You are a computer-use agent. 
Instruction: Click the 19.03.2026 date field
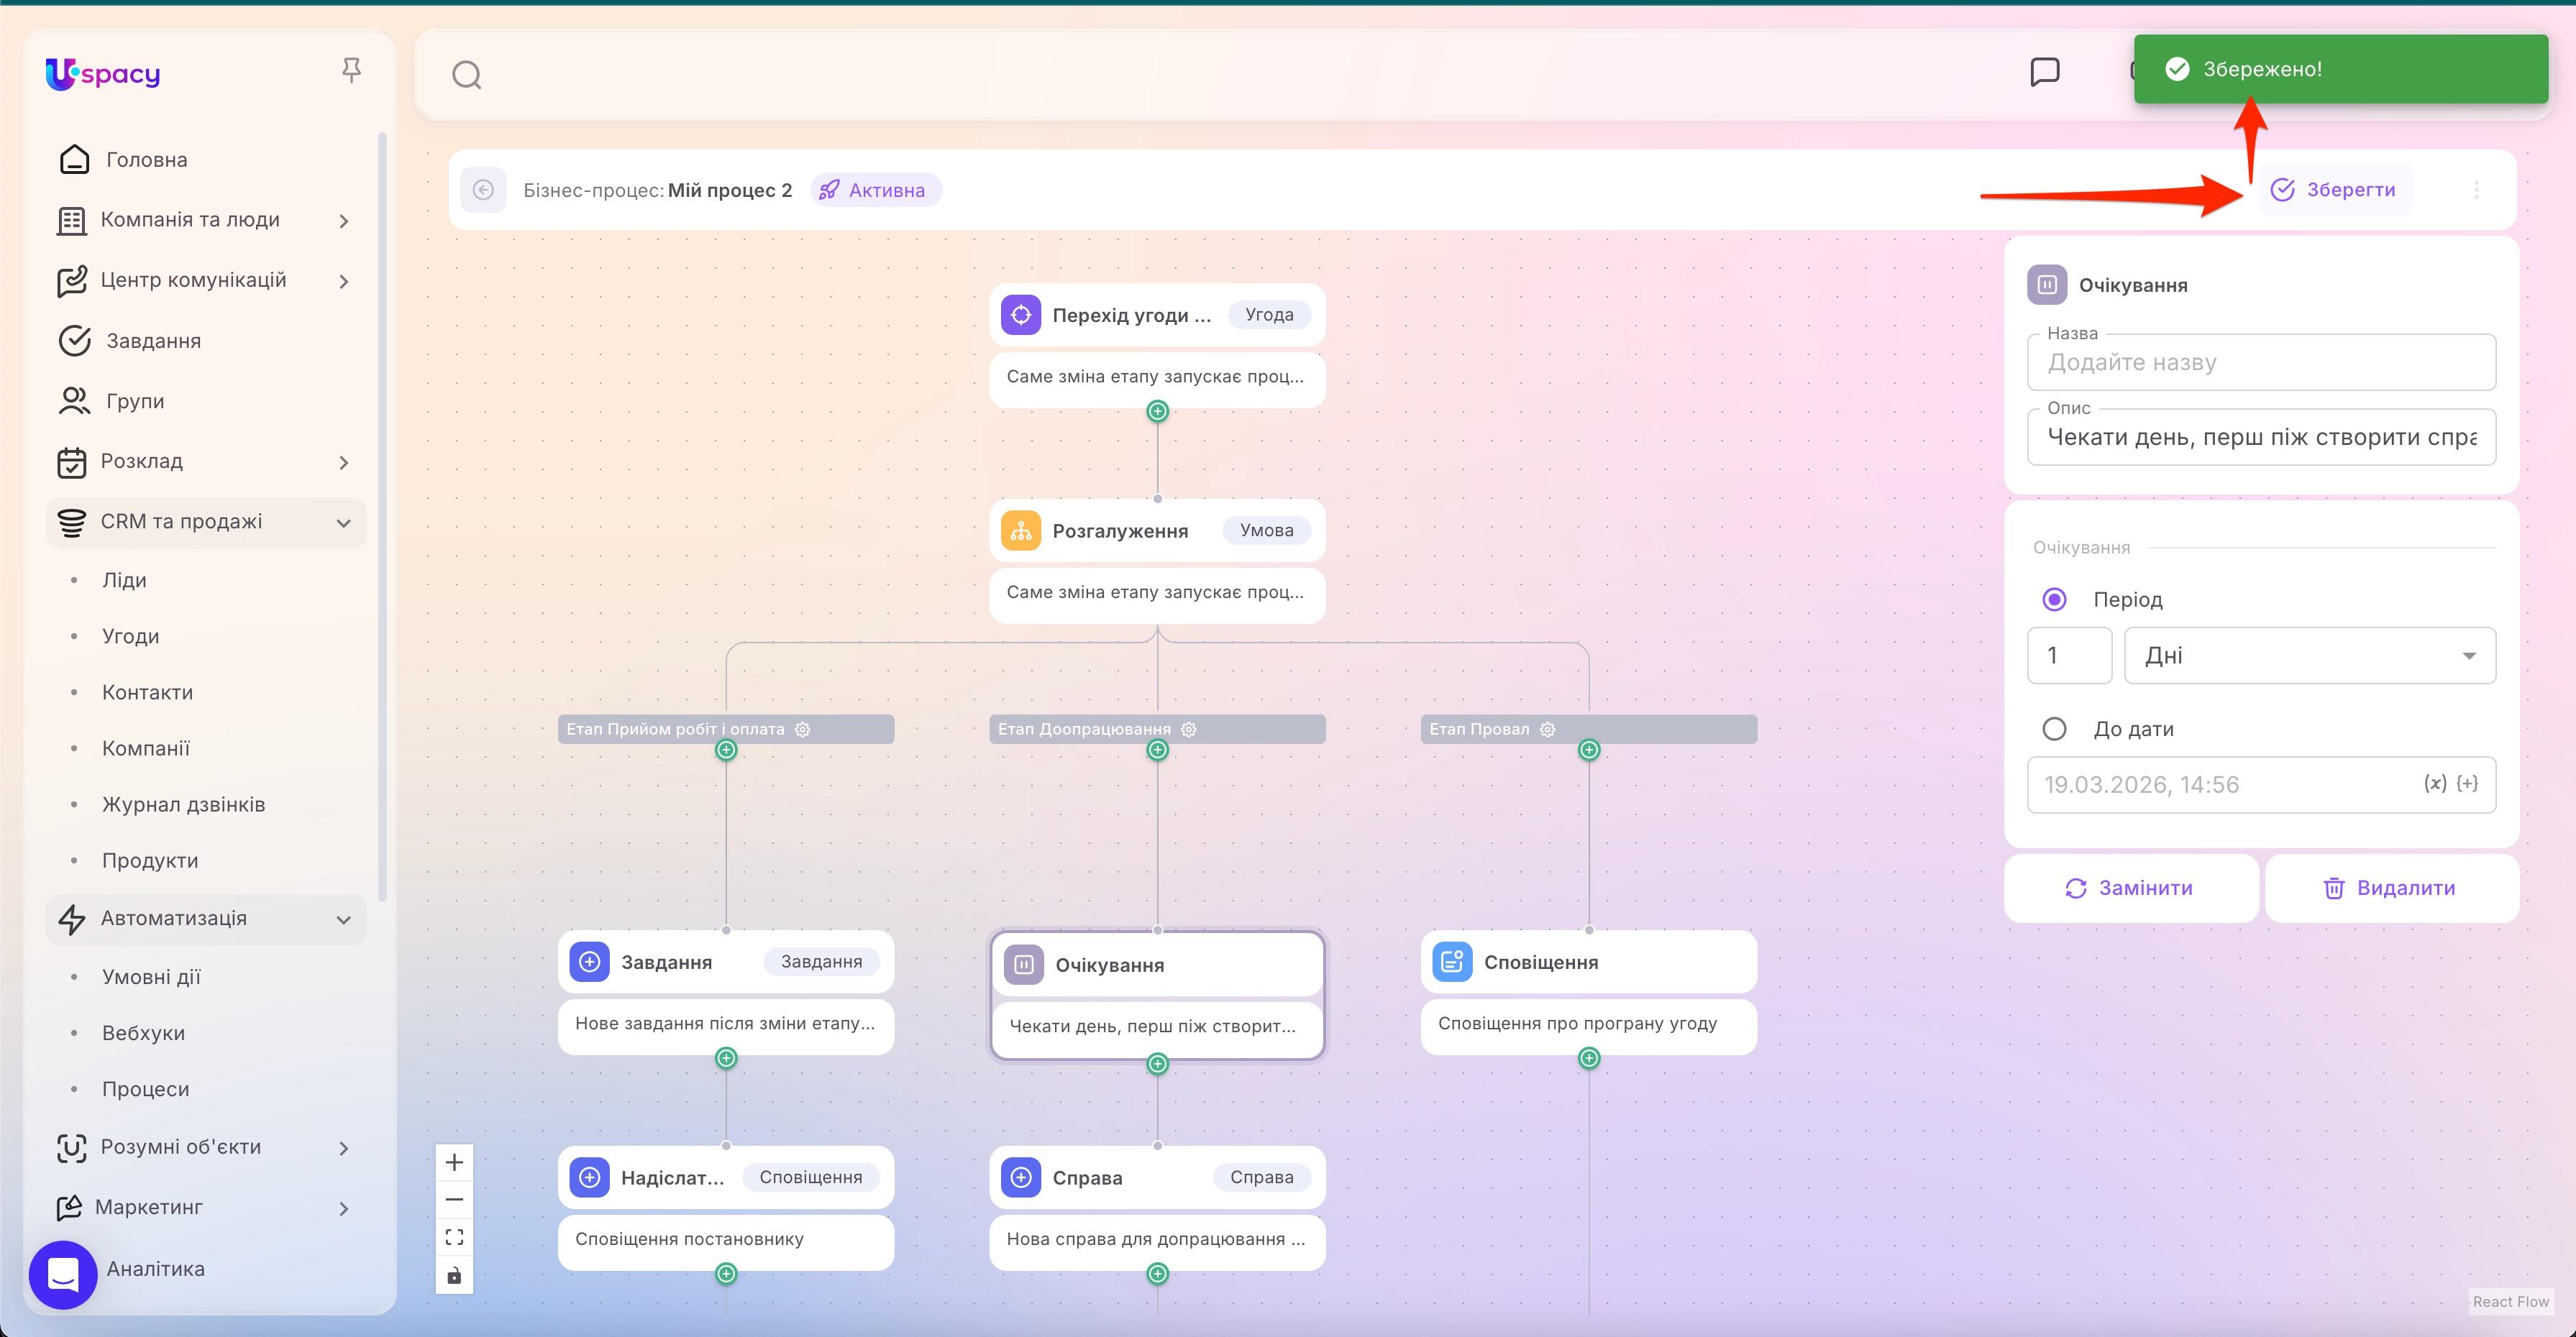click(x=2142, y=784)
